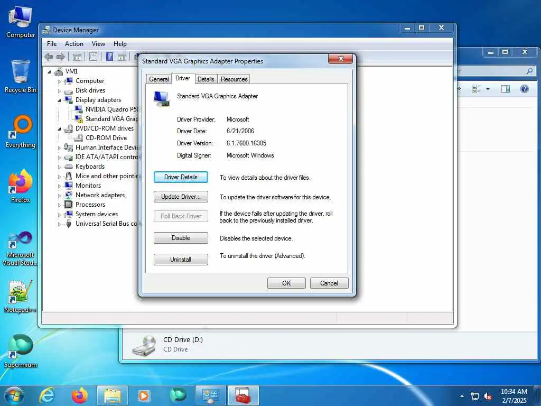Image resolution: width=541 pixels, height=406 pixels.
Task: Collapse the VM1 root node
Action: pyautogui.click(x=49, y=72)
